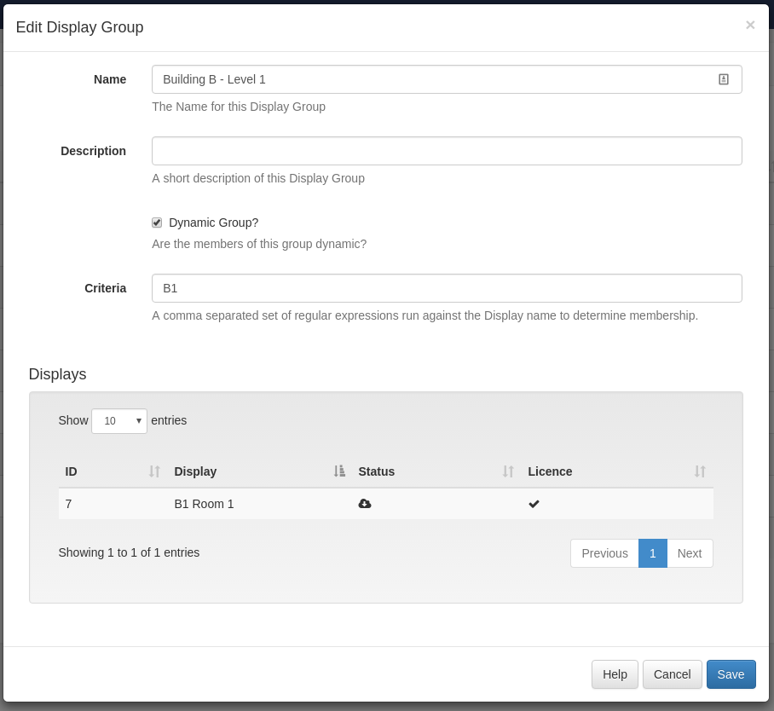Screen dimensions: 774x711
Task: Click the sort icon on the Status column
Action: 509,471
